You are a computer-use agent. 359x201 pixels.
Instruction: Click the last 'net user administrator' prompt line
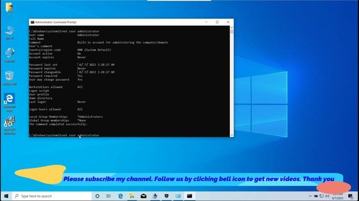(64, 135)
